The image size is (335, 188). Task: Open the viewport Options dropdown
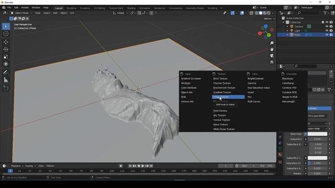pyautogui.click(x=269, y=19)
